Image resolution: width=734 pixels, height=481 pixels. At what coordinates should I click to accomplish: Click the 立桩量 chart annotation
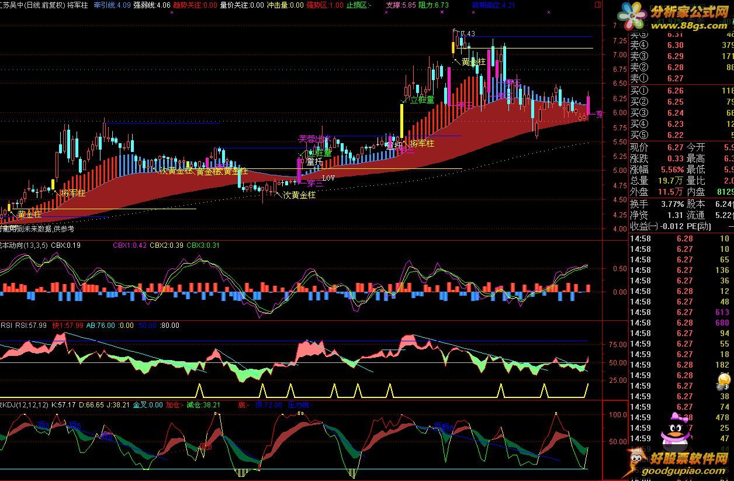(423, 100)
